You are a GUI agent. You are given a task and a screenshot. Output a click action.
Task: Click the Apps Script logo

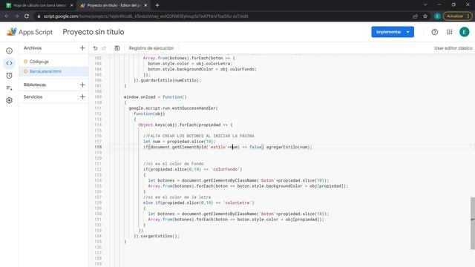coord(30,32)
